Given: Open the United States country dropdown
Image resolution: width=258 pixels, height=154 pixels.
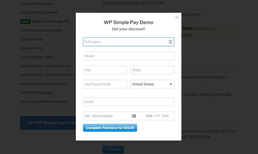Looking at the screenshot, I should (152, 84).
